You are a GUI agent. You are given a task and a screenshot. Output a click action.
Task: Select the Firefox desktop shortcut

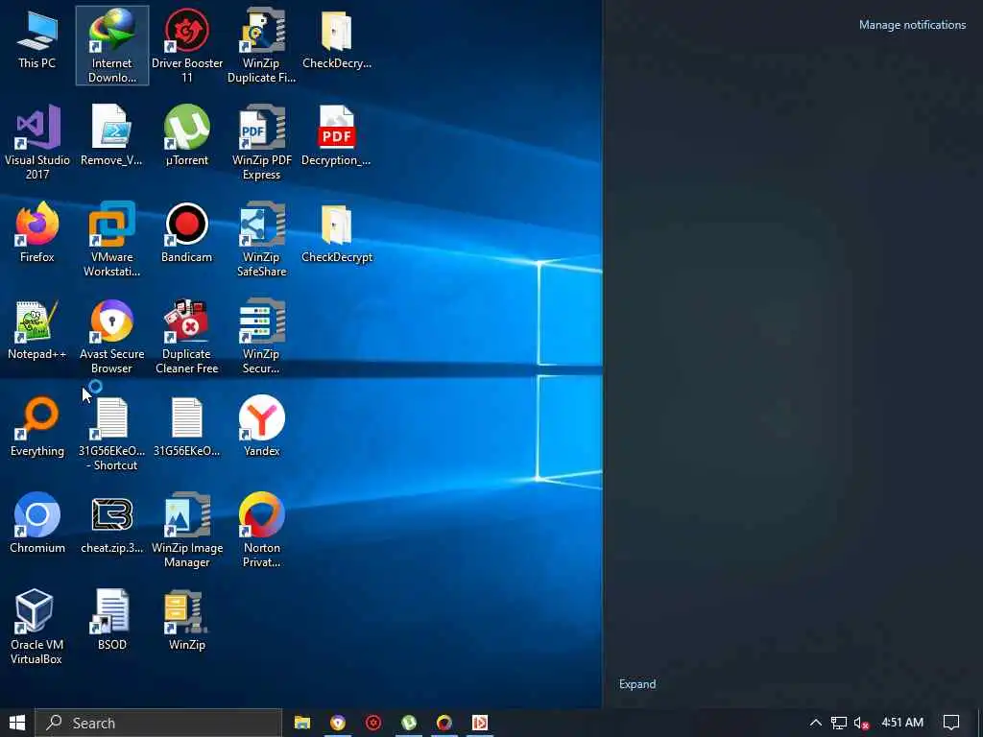(x=37, y=232)
